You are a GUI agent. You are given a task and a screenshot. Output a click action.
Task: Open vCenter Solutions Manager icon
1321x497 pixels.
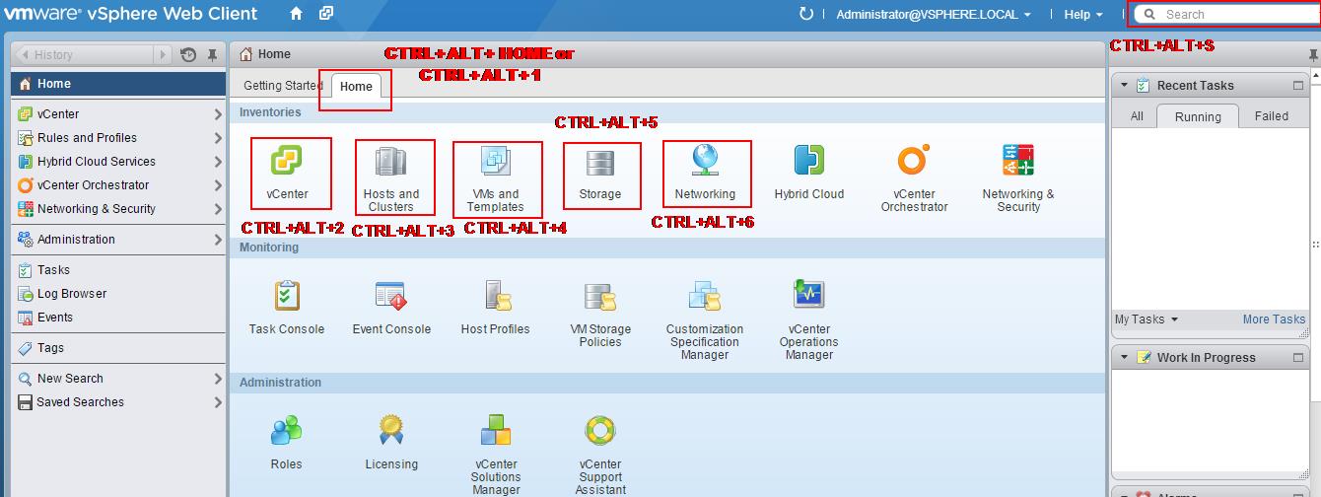click(x=496, y=431)
